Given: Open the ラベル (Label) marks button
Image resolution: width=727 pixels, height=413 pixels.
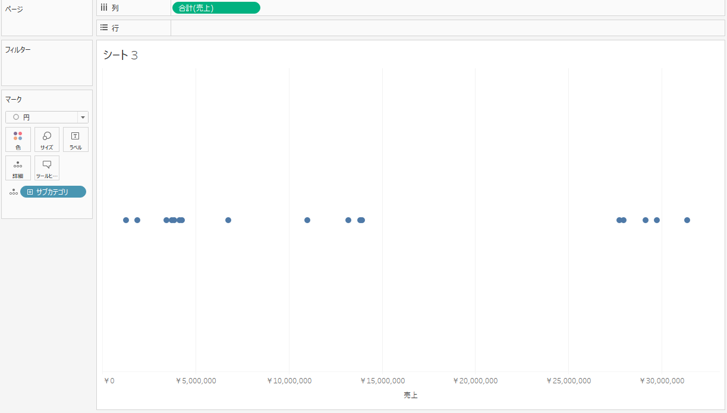Looking at the screenshot, I should (x=75, y=139).
